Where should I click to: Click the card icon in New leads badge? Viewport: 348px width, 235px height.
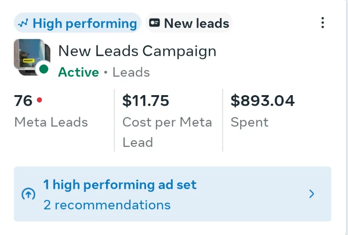click(x=154, y=23)
